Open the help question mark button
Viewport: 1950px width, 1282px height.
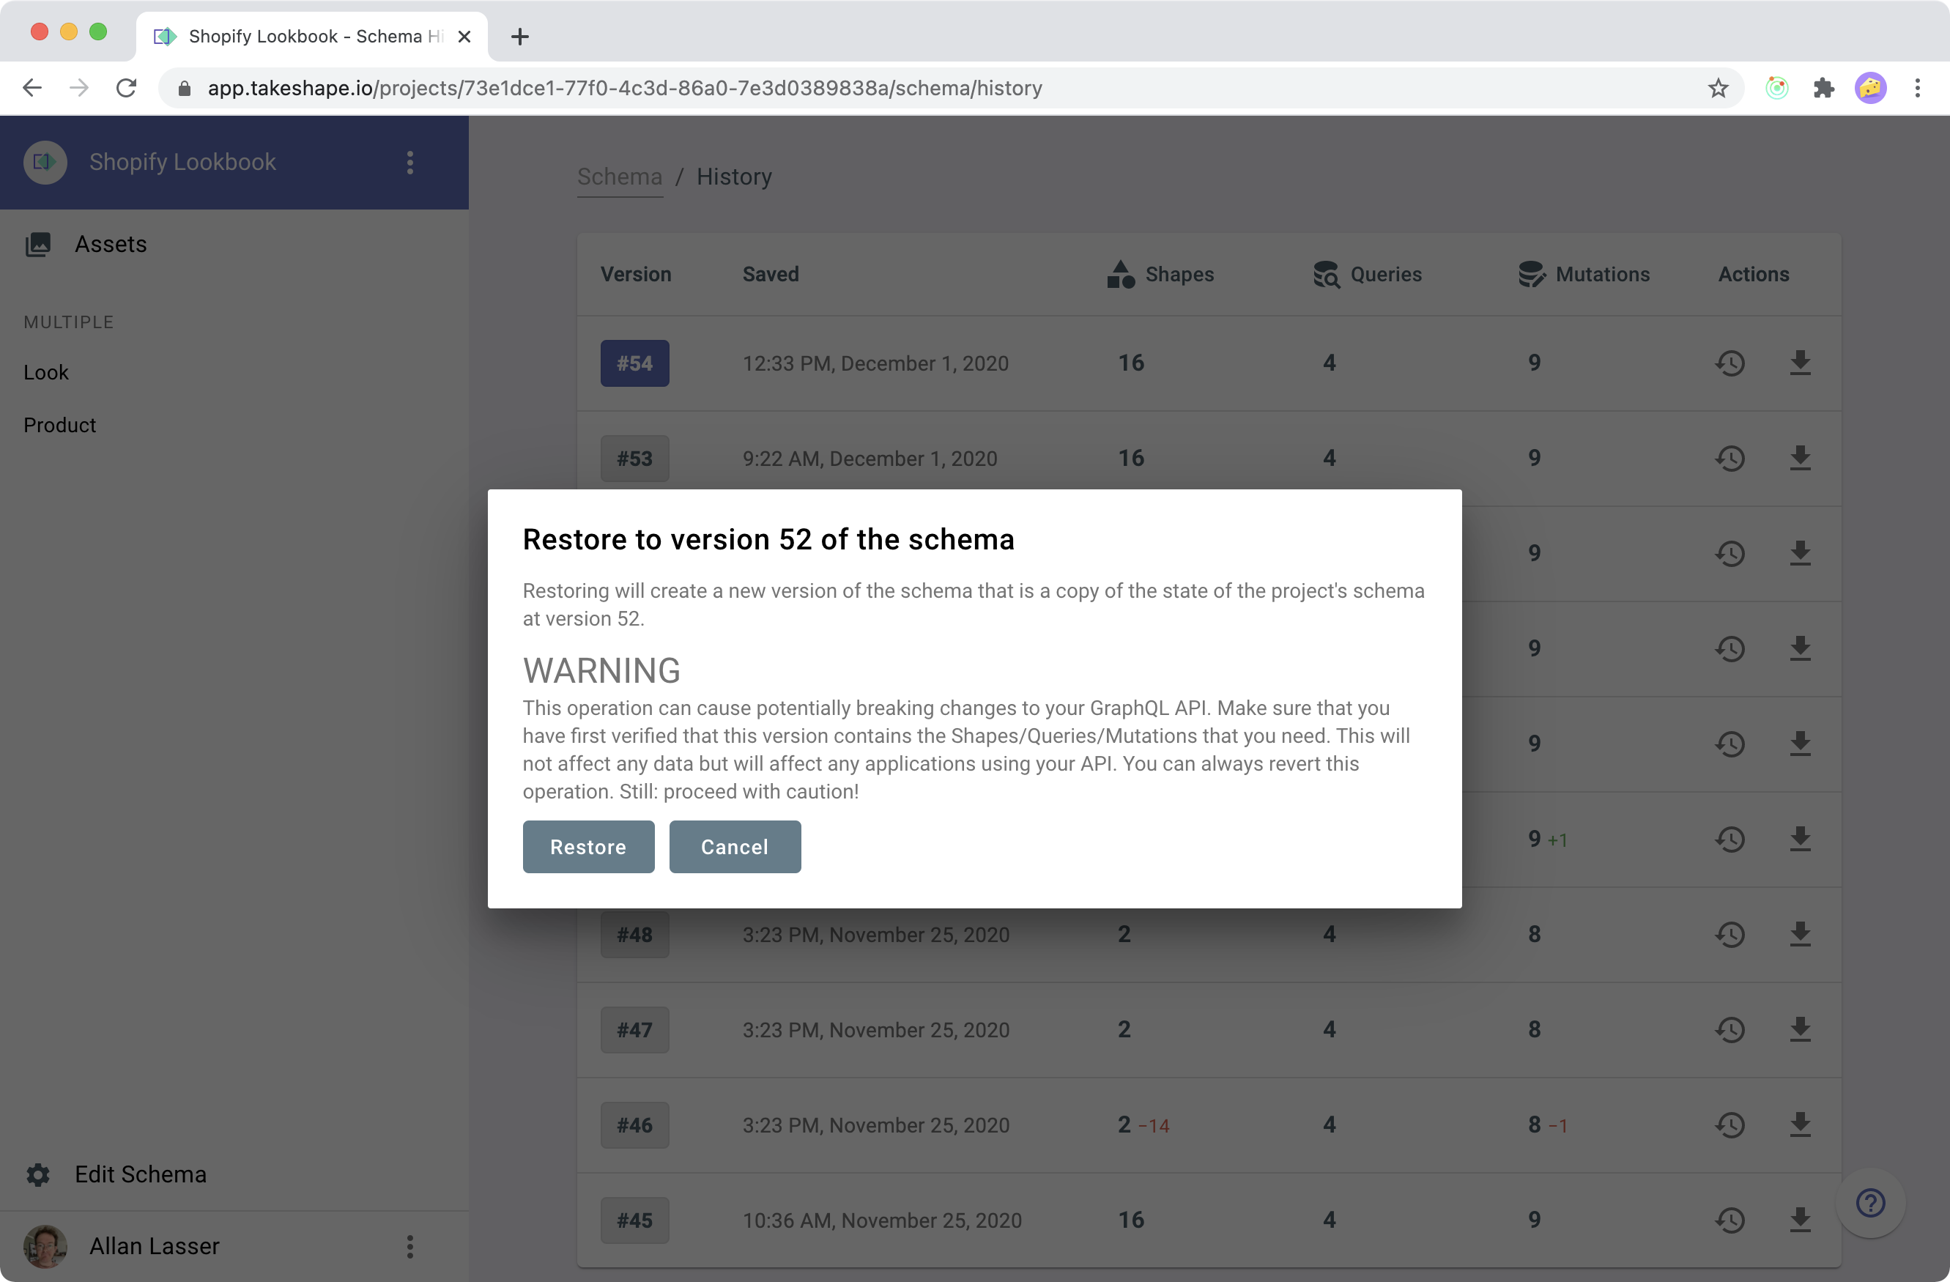click(1871, 1203)
